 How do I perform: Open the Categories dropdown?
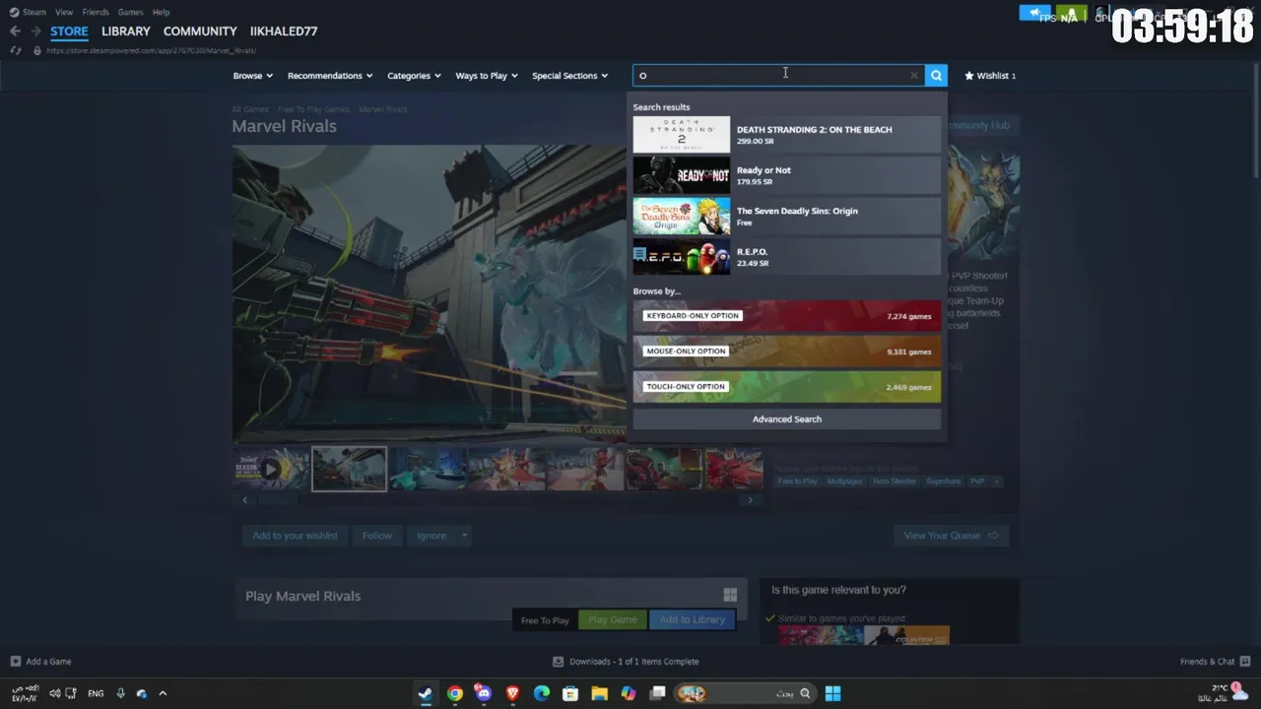pyautogui.click(x=414, y=76)
